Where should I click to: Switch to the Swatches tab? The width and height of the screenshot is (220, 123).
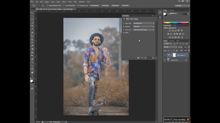171,11
